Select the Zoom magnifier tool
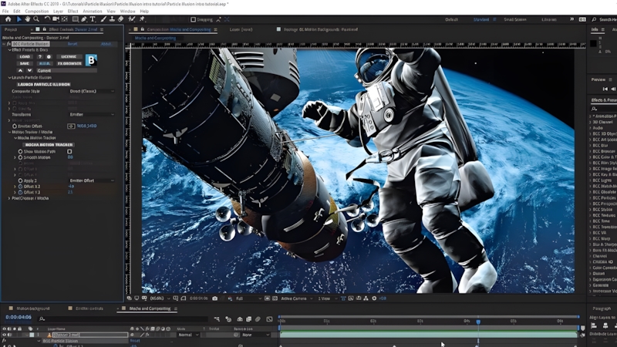This screenshot has width=617, height=347. point(36,19)
